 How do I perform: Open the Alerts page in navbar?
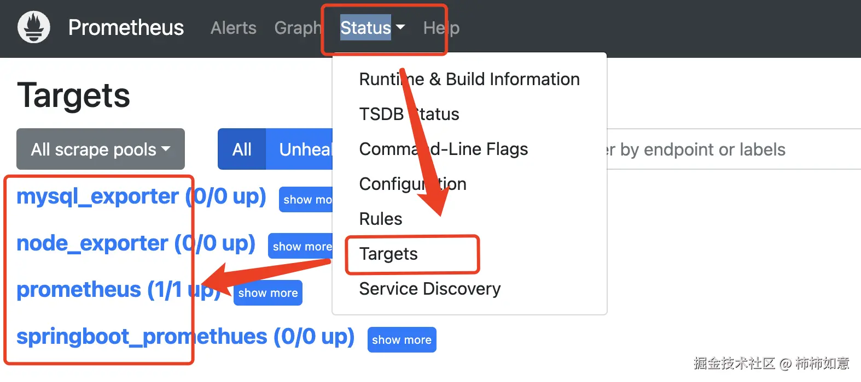[x=234, y=28]
